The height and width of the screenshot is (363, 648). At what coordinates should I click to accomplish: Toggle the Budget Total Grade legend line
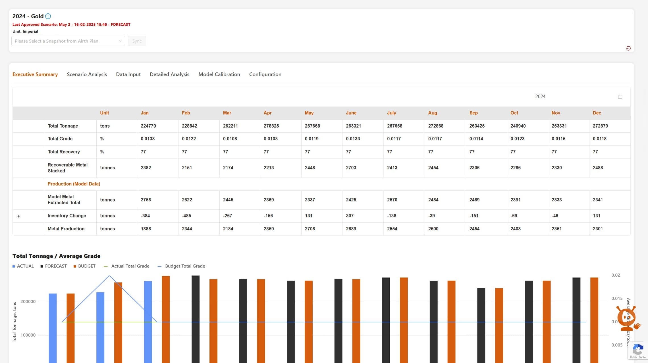coord(181,266)
